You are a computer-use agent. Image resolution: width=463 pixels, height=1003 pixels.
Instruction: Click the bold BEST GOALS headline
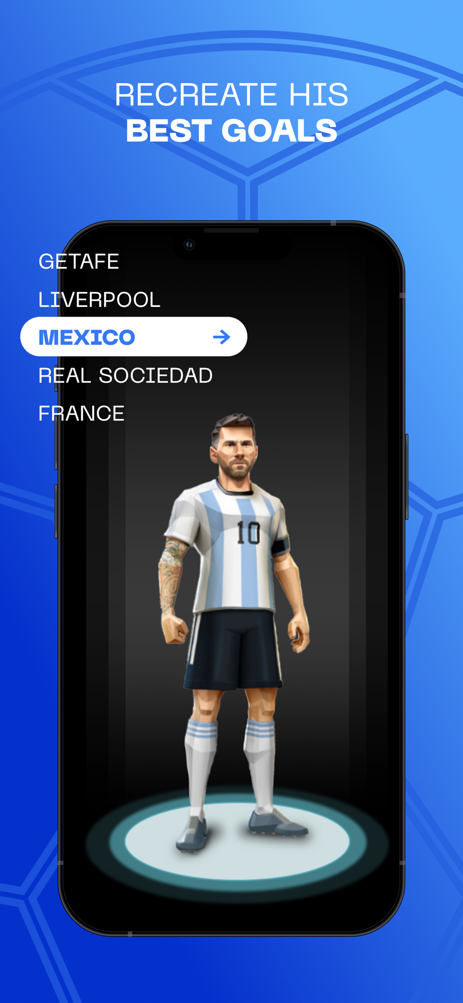pyautogui.click(x=232, y=130)
